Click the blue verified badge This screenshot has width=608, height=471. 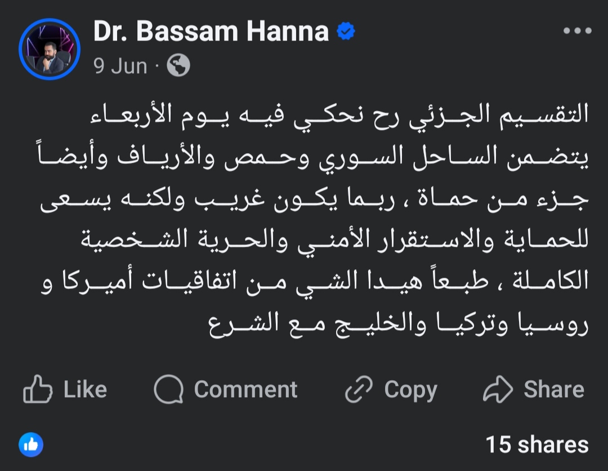pos(346,32)
